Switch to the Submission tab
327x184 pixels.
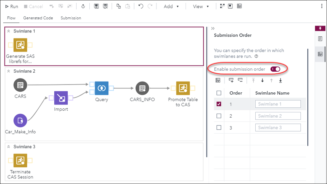[71, 18]
